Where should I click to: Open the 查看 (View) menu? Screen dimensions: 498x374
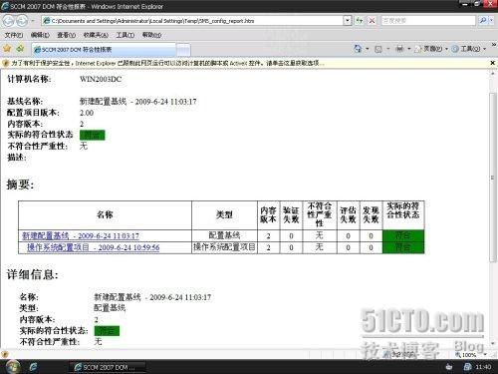tap(66, 35)
